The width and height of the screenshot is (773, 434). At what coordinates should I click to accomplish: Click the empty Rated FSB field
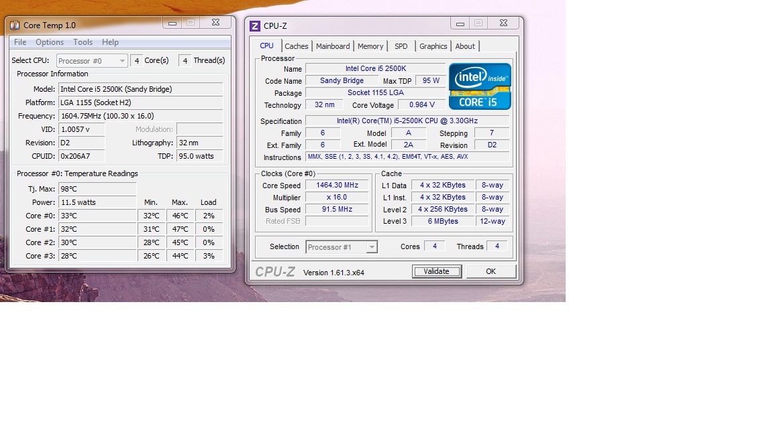coord(338,221)
